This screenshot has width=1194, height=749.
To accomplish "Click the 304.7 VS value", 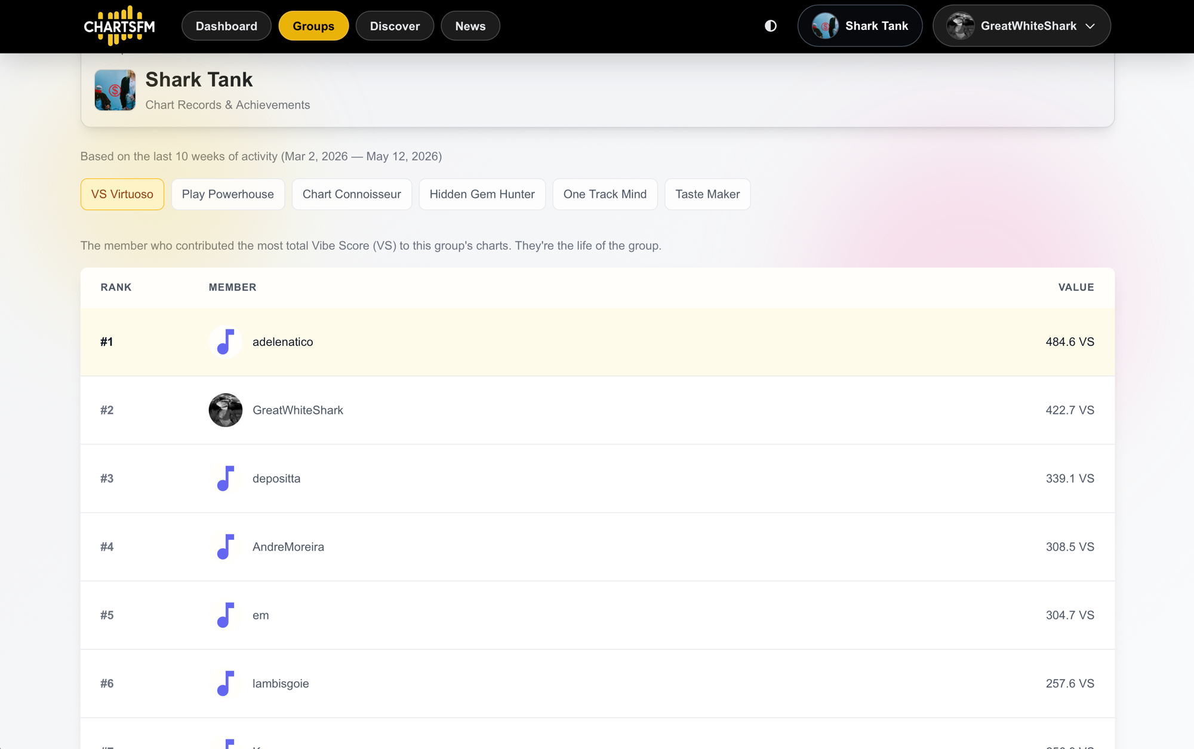I will pos(1070,615).
